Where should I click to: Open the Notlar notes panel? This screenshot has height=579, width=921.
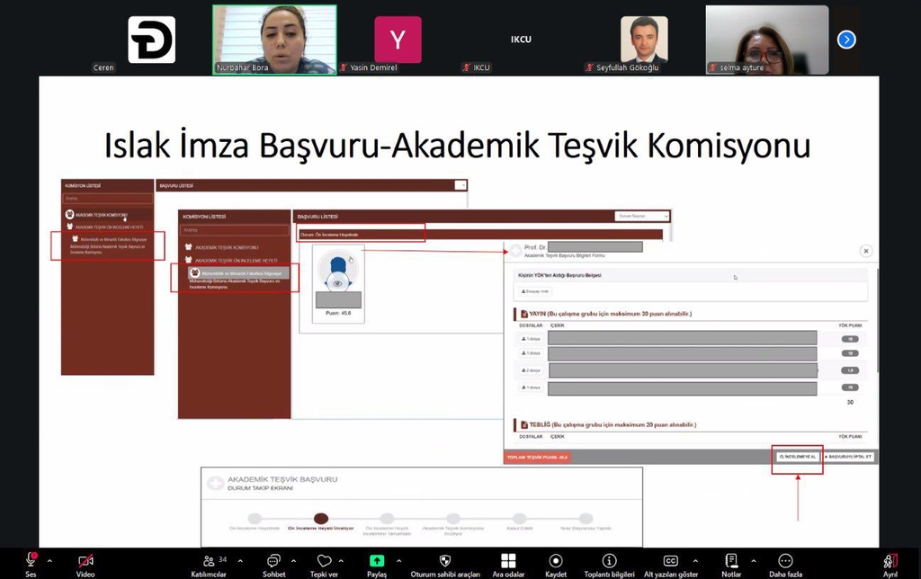[731, 560]
